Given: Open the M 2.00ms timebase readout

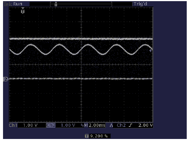Looking at the screenshot, I should (95, 125).
